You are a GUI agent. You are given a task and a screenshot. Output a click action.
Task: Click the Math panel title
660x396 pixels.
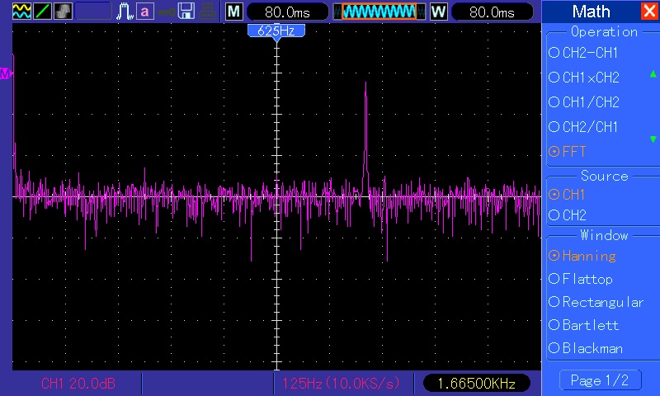point(591,12)
